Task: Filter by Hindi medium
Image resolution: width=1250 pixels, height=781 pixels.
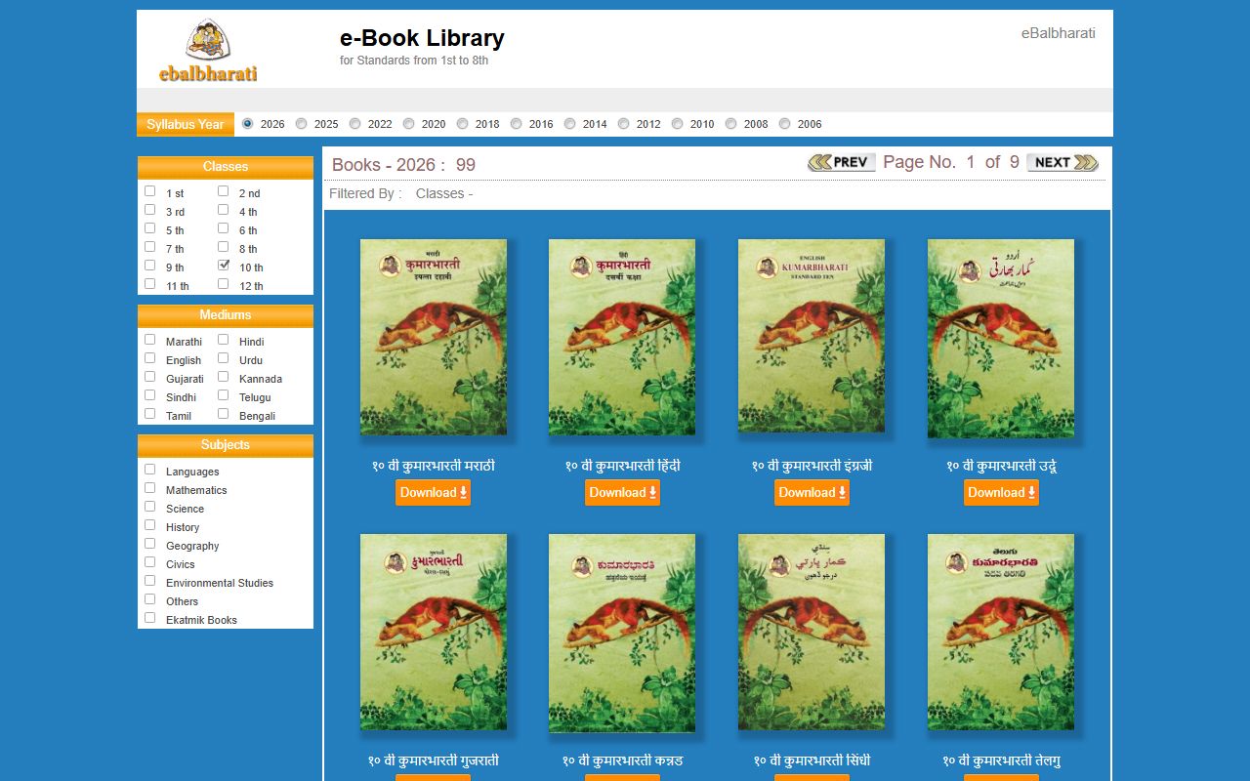Action: point(224,340)
